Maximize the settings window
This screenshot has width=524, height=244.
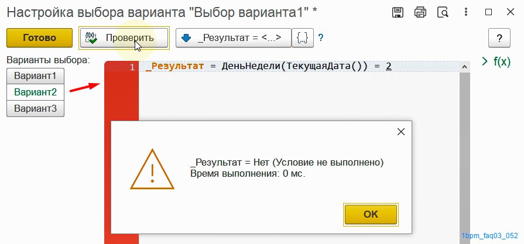click(x=488, y=12)
